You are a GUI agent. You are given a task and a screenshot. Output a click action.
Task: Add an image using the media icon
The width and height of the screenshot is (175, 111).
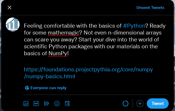(x=26, y=104)
